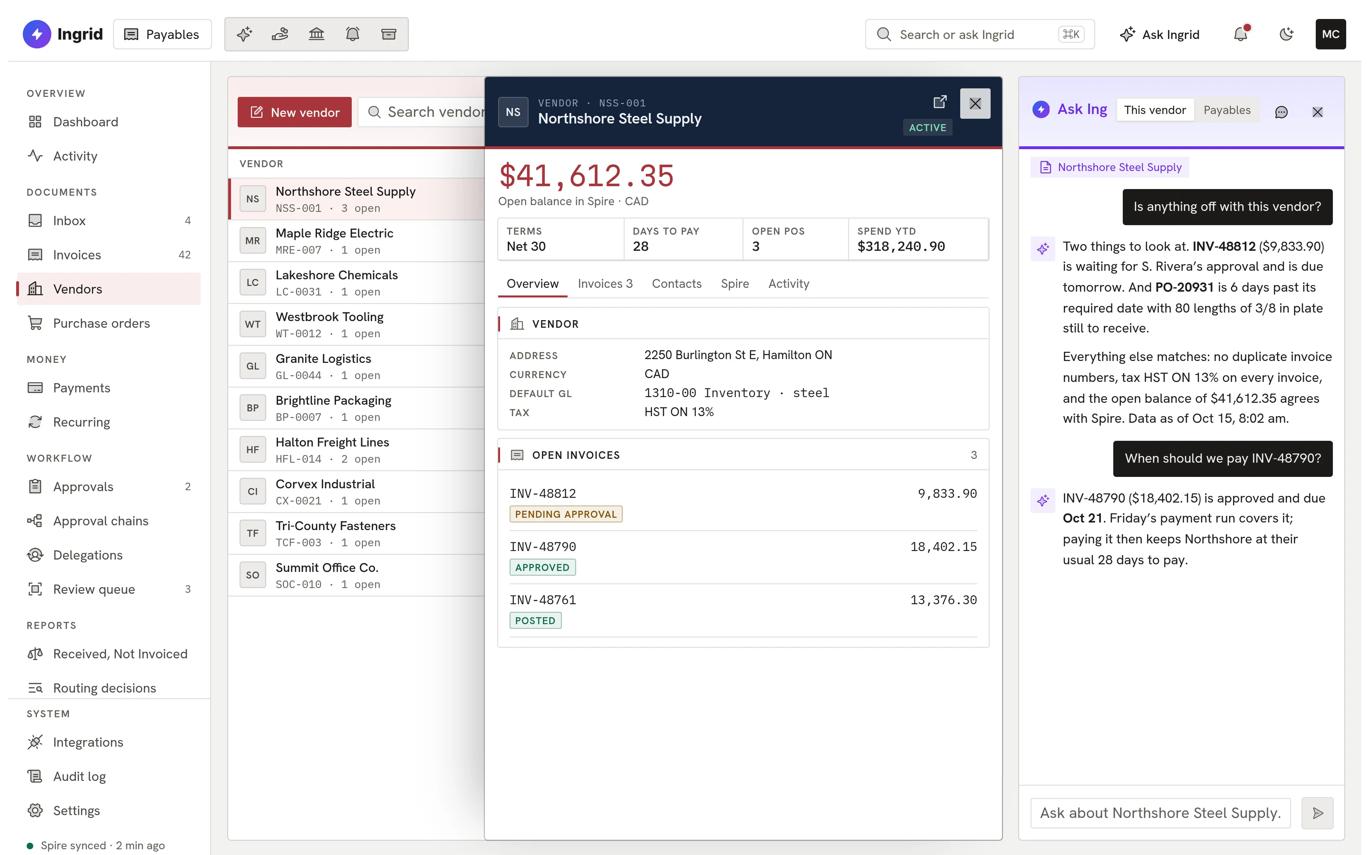Select Tri-County Fasteners vendor row
The image size is (1369, 855).
(x=357, y=534)
